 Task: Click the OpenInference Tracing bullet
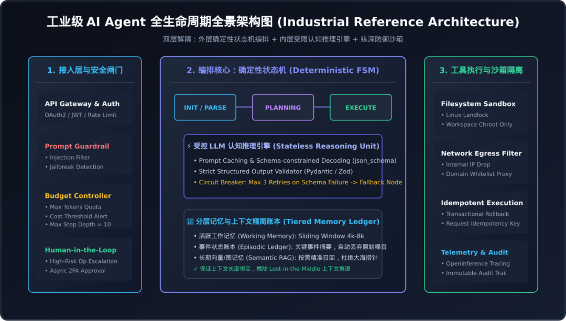coord(475,263)
